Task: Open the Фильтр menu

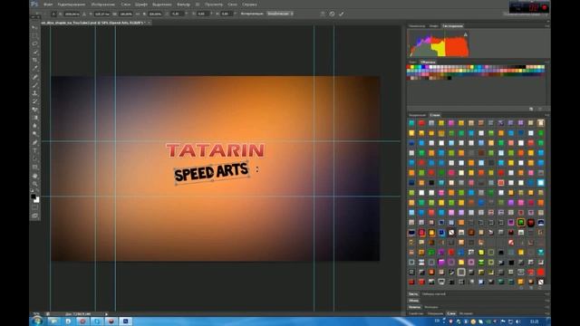Action: [x=183, y=5]
